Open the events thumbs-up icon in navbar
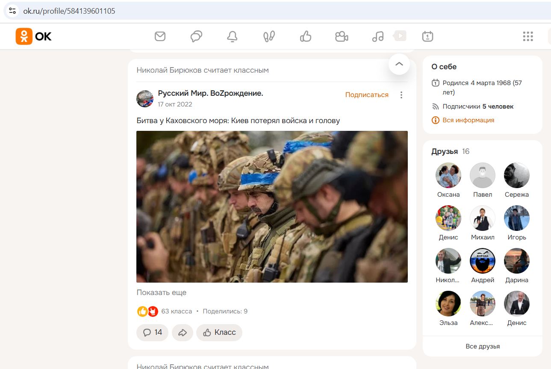This screenshot has height=369, width=551. point(305,37)
